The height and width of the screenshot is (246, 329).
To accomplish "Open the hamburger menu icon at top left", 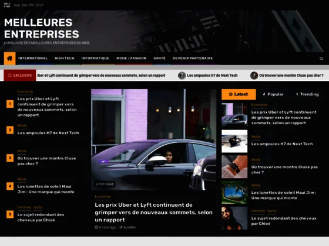I will [x=6, y=5].
